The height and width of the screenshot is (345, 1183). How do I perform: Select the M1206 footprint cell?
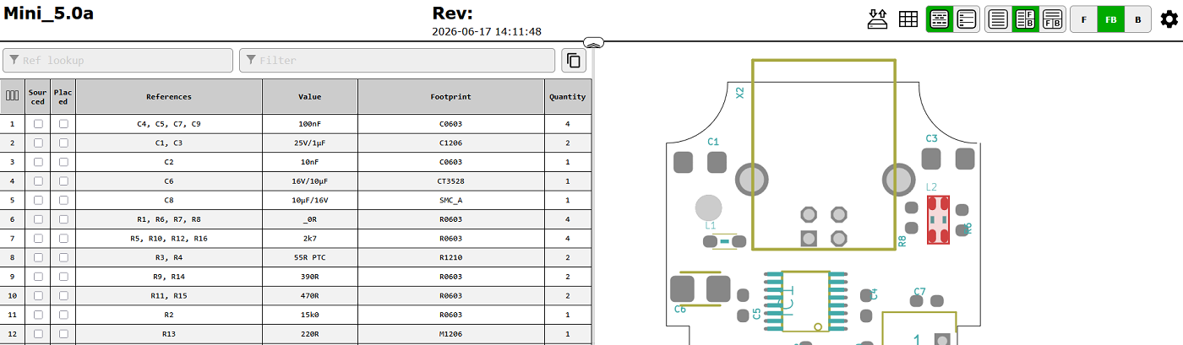tap(451, 334)
